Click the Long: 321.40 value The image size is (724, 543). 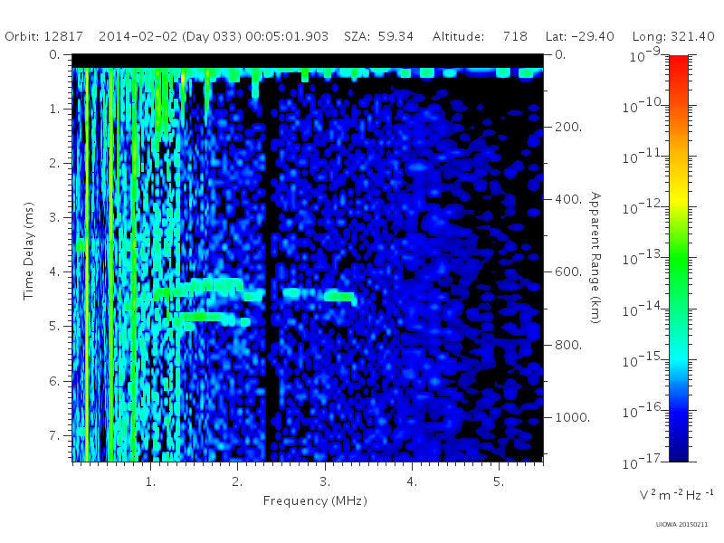tap(673, 36)
